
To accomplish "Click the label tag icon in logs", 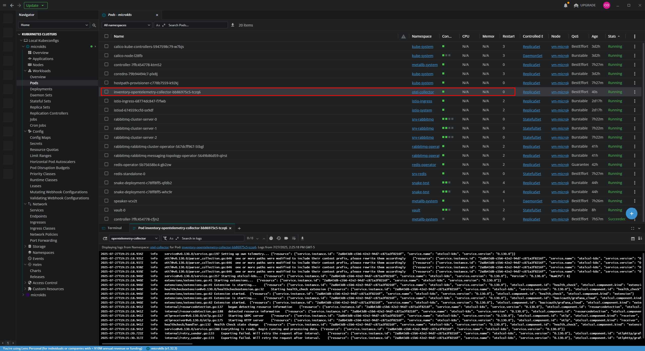I will [286, 238].
